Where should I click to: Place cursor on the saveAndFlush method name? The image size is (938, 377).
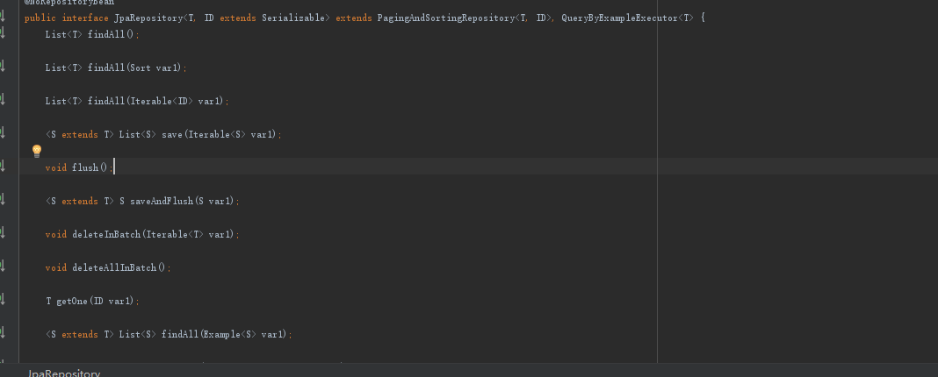coord(157,201)
